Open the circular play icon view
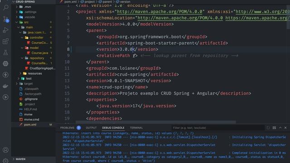This screenshot has height=163, width=290. click(x=5, y=97)
